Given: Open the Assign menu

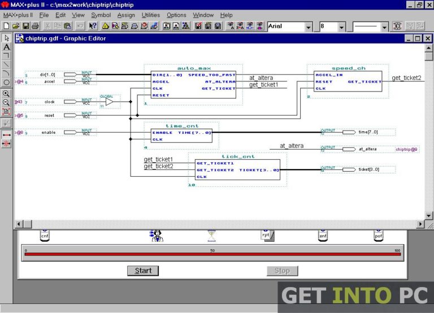Looking at the screenshot, I should coord(126,15).
